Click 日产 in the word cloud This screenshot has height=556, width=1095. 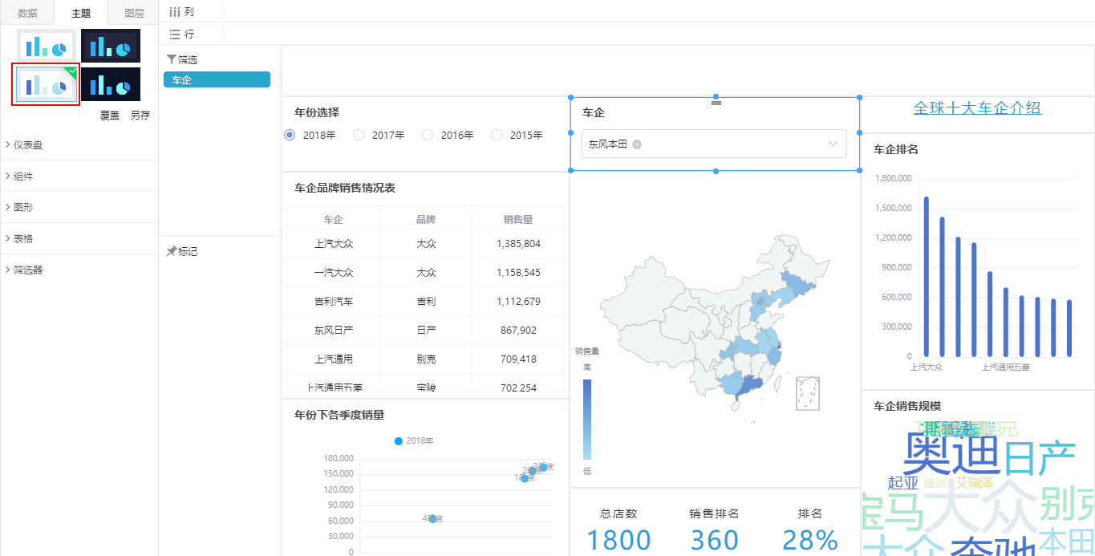coord(1040,458)
